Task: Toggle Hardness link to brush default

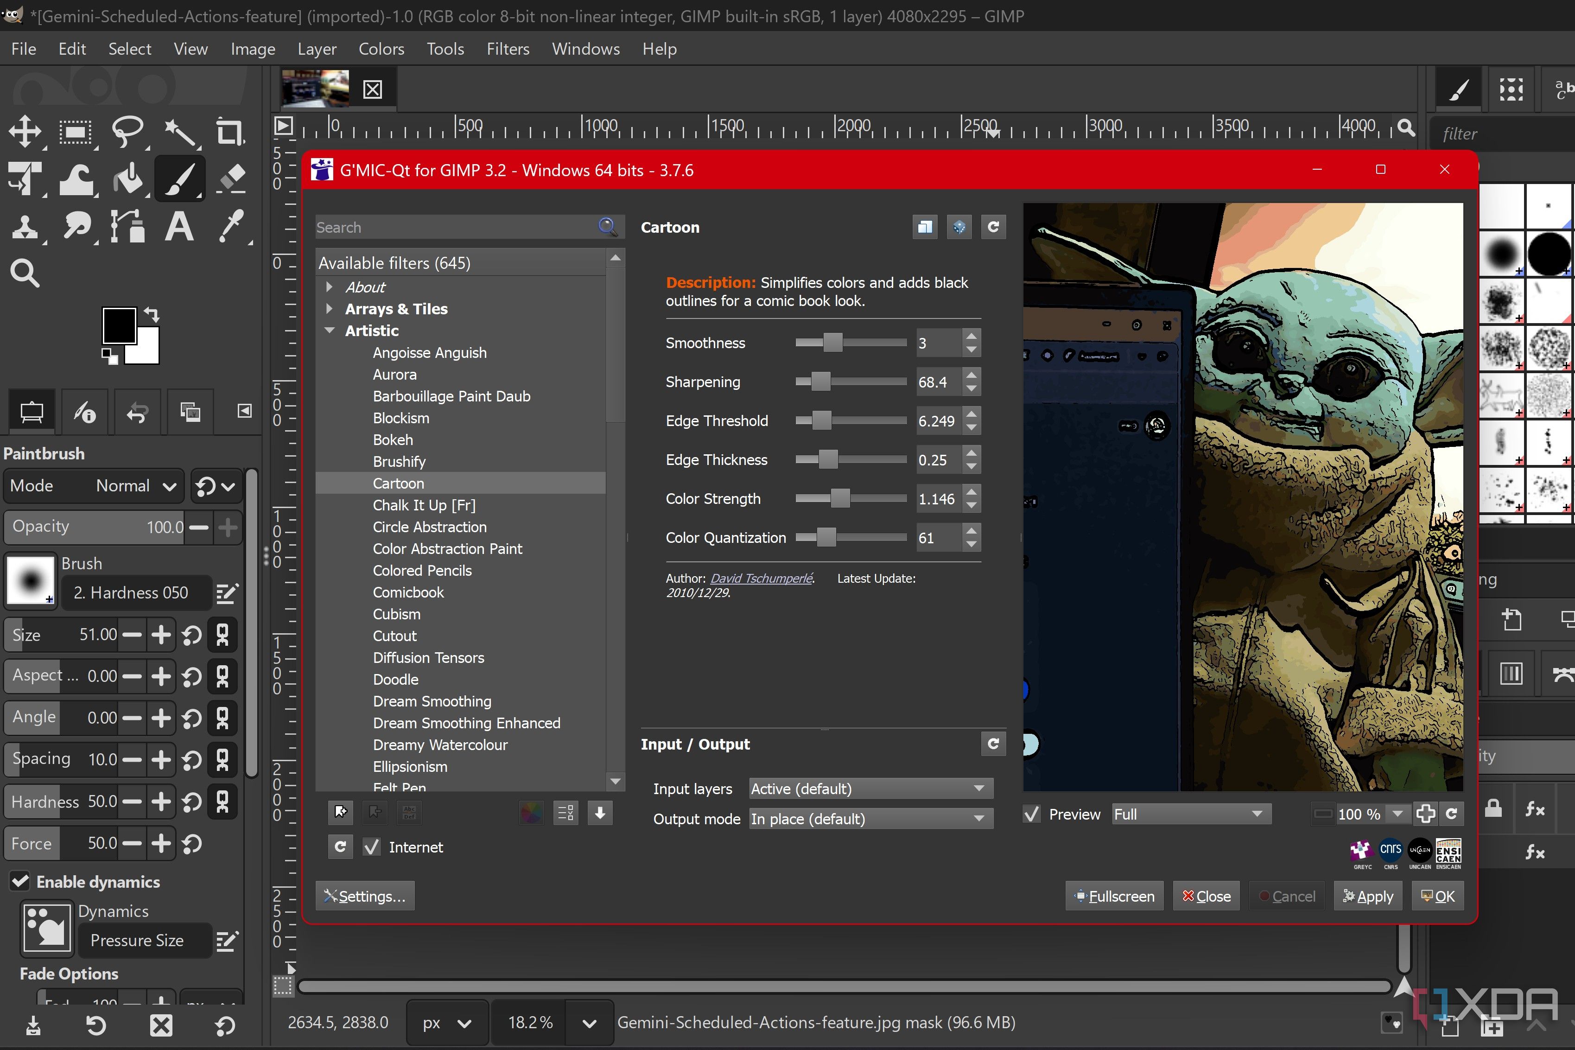Action: coord(223,801)
